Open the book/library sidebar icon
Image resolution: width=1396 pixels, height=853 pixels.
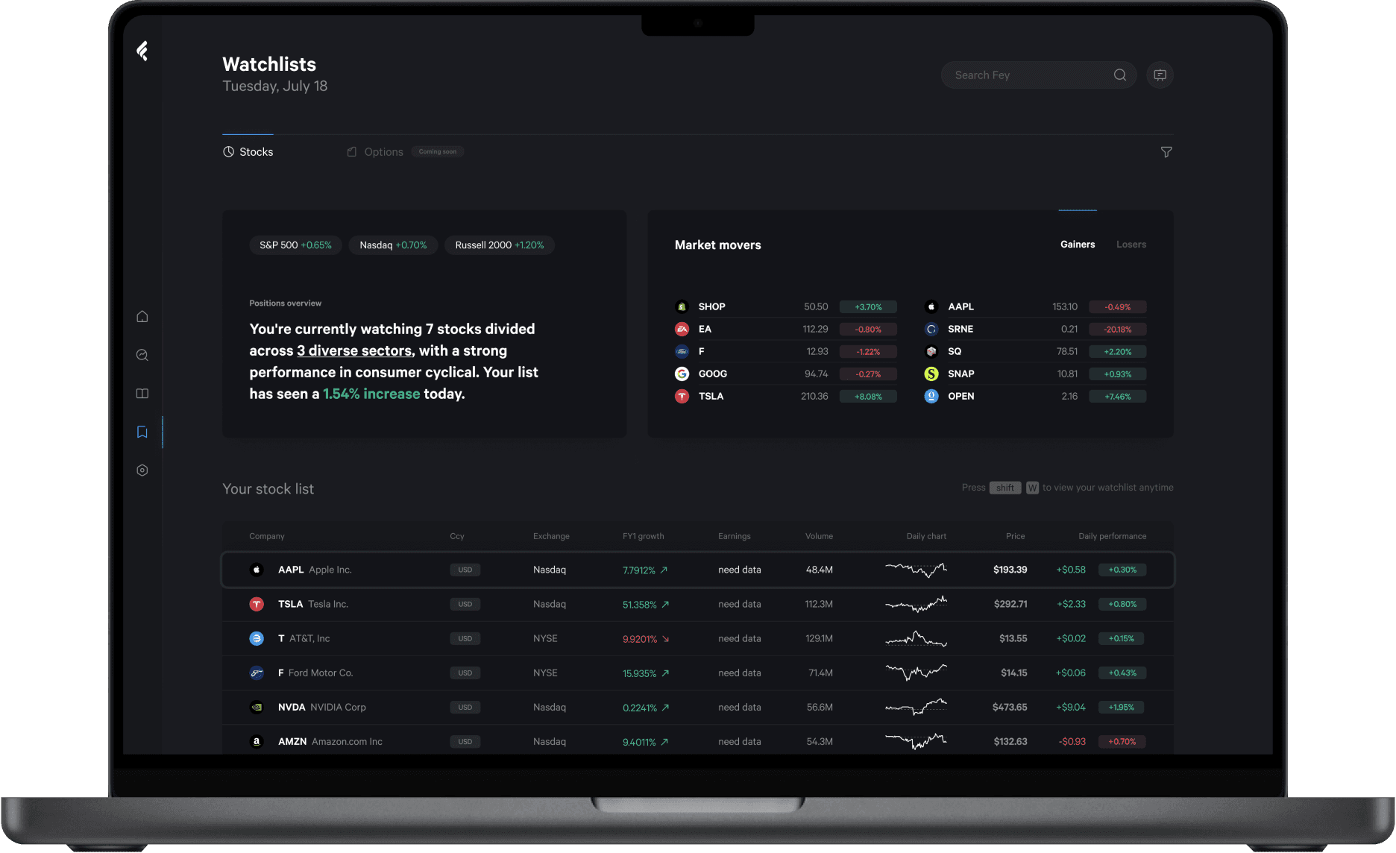click(x=142, y=394)
